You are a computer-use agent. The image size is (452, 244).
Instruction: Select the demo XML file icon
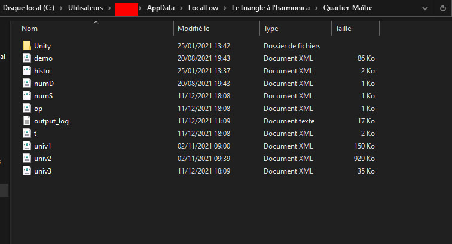click(x=27, y=58)
